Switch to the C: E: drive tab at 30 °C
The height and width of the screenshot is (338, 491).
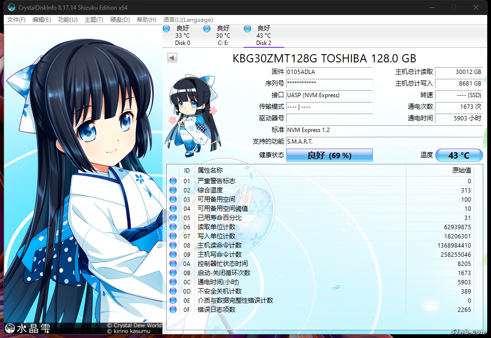[x=223, y=35]
